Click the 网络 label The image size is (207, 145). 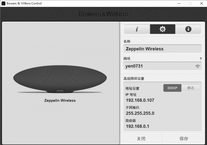127,59
